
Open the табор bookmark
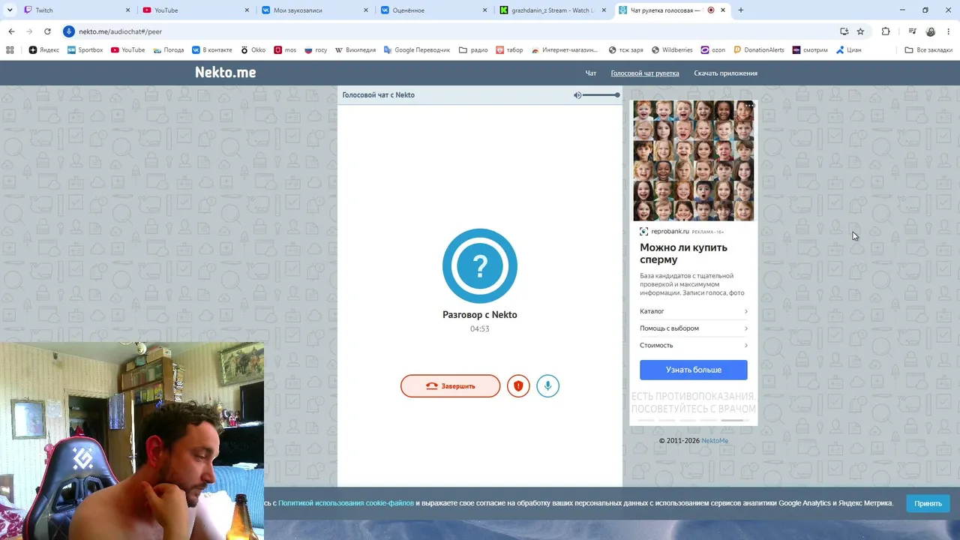pyautogui.click(x=510, y=50)
